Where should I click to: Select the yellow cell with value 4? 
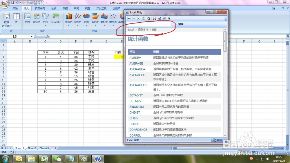pyautogui.click(x=119, y=57)
